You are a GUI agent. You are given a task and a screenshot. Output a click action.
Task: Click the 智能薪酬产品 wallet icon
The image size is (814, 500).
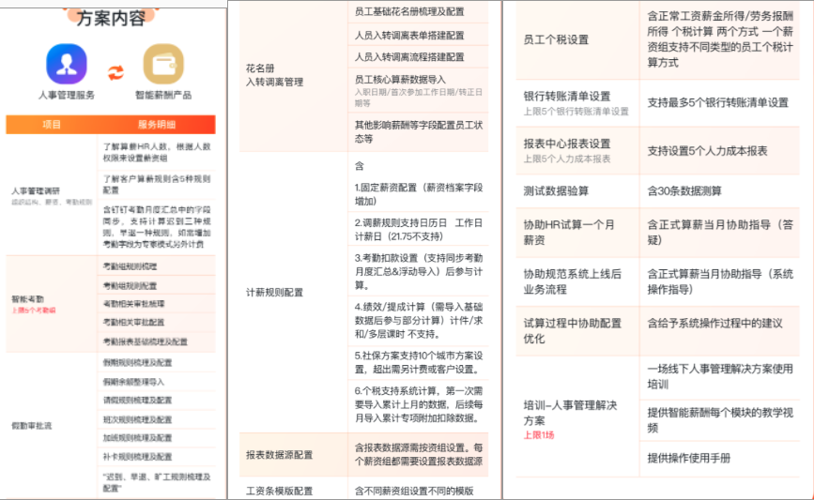163,64
